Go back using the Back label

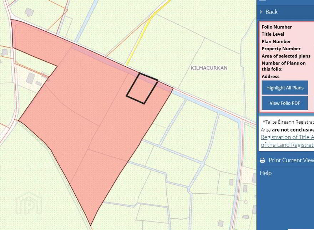click(271, 12)
